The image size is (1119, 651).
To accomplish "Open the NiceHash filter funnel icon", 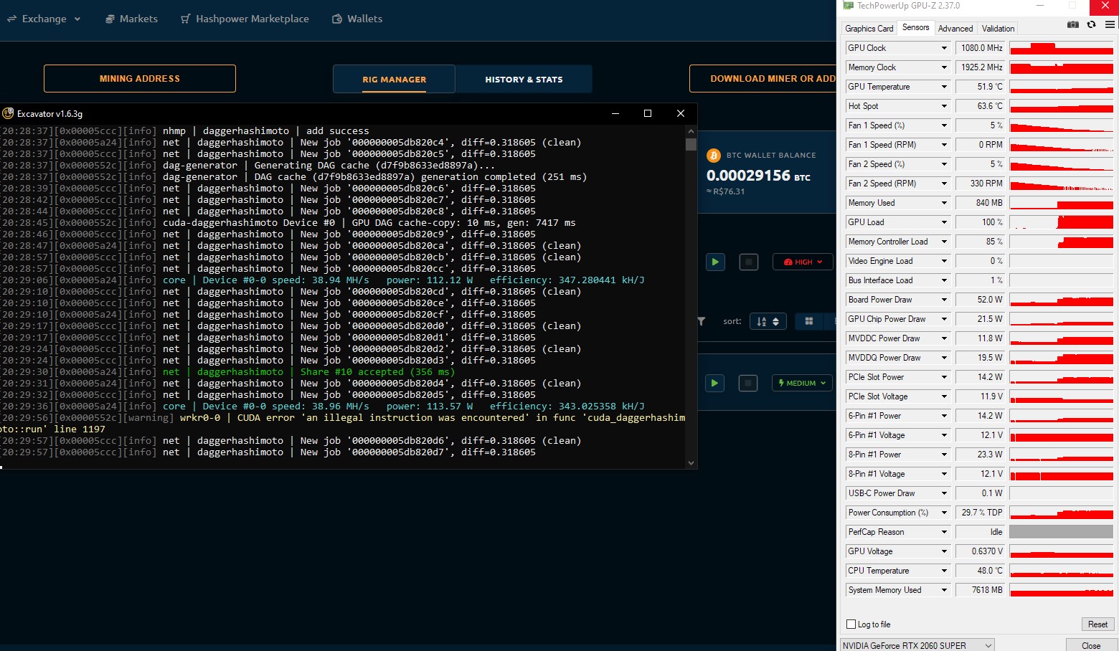I will [701, 321].
